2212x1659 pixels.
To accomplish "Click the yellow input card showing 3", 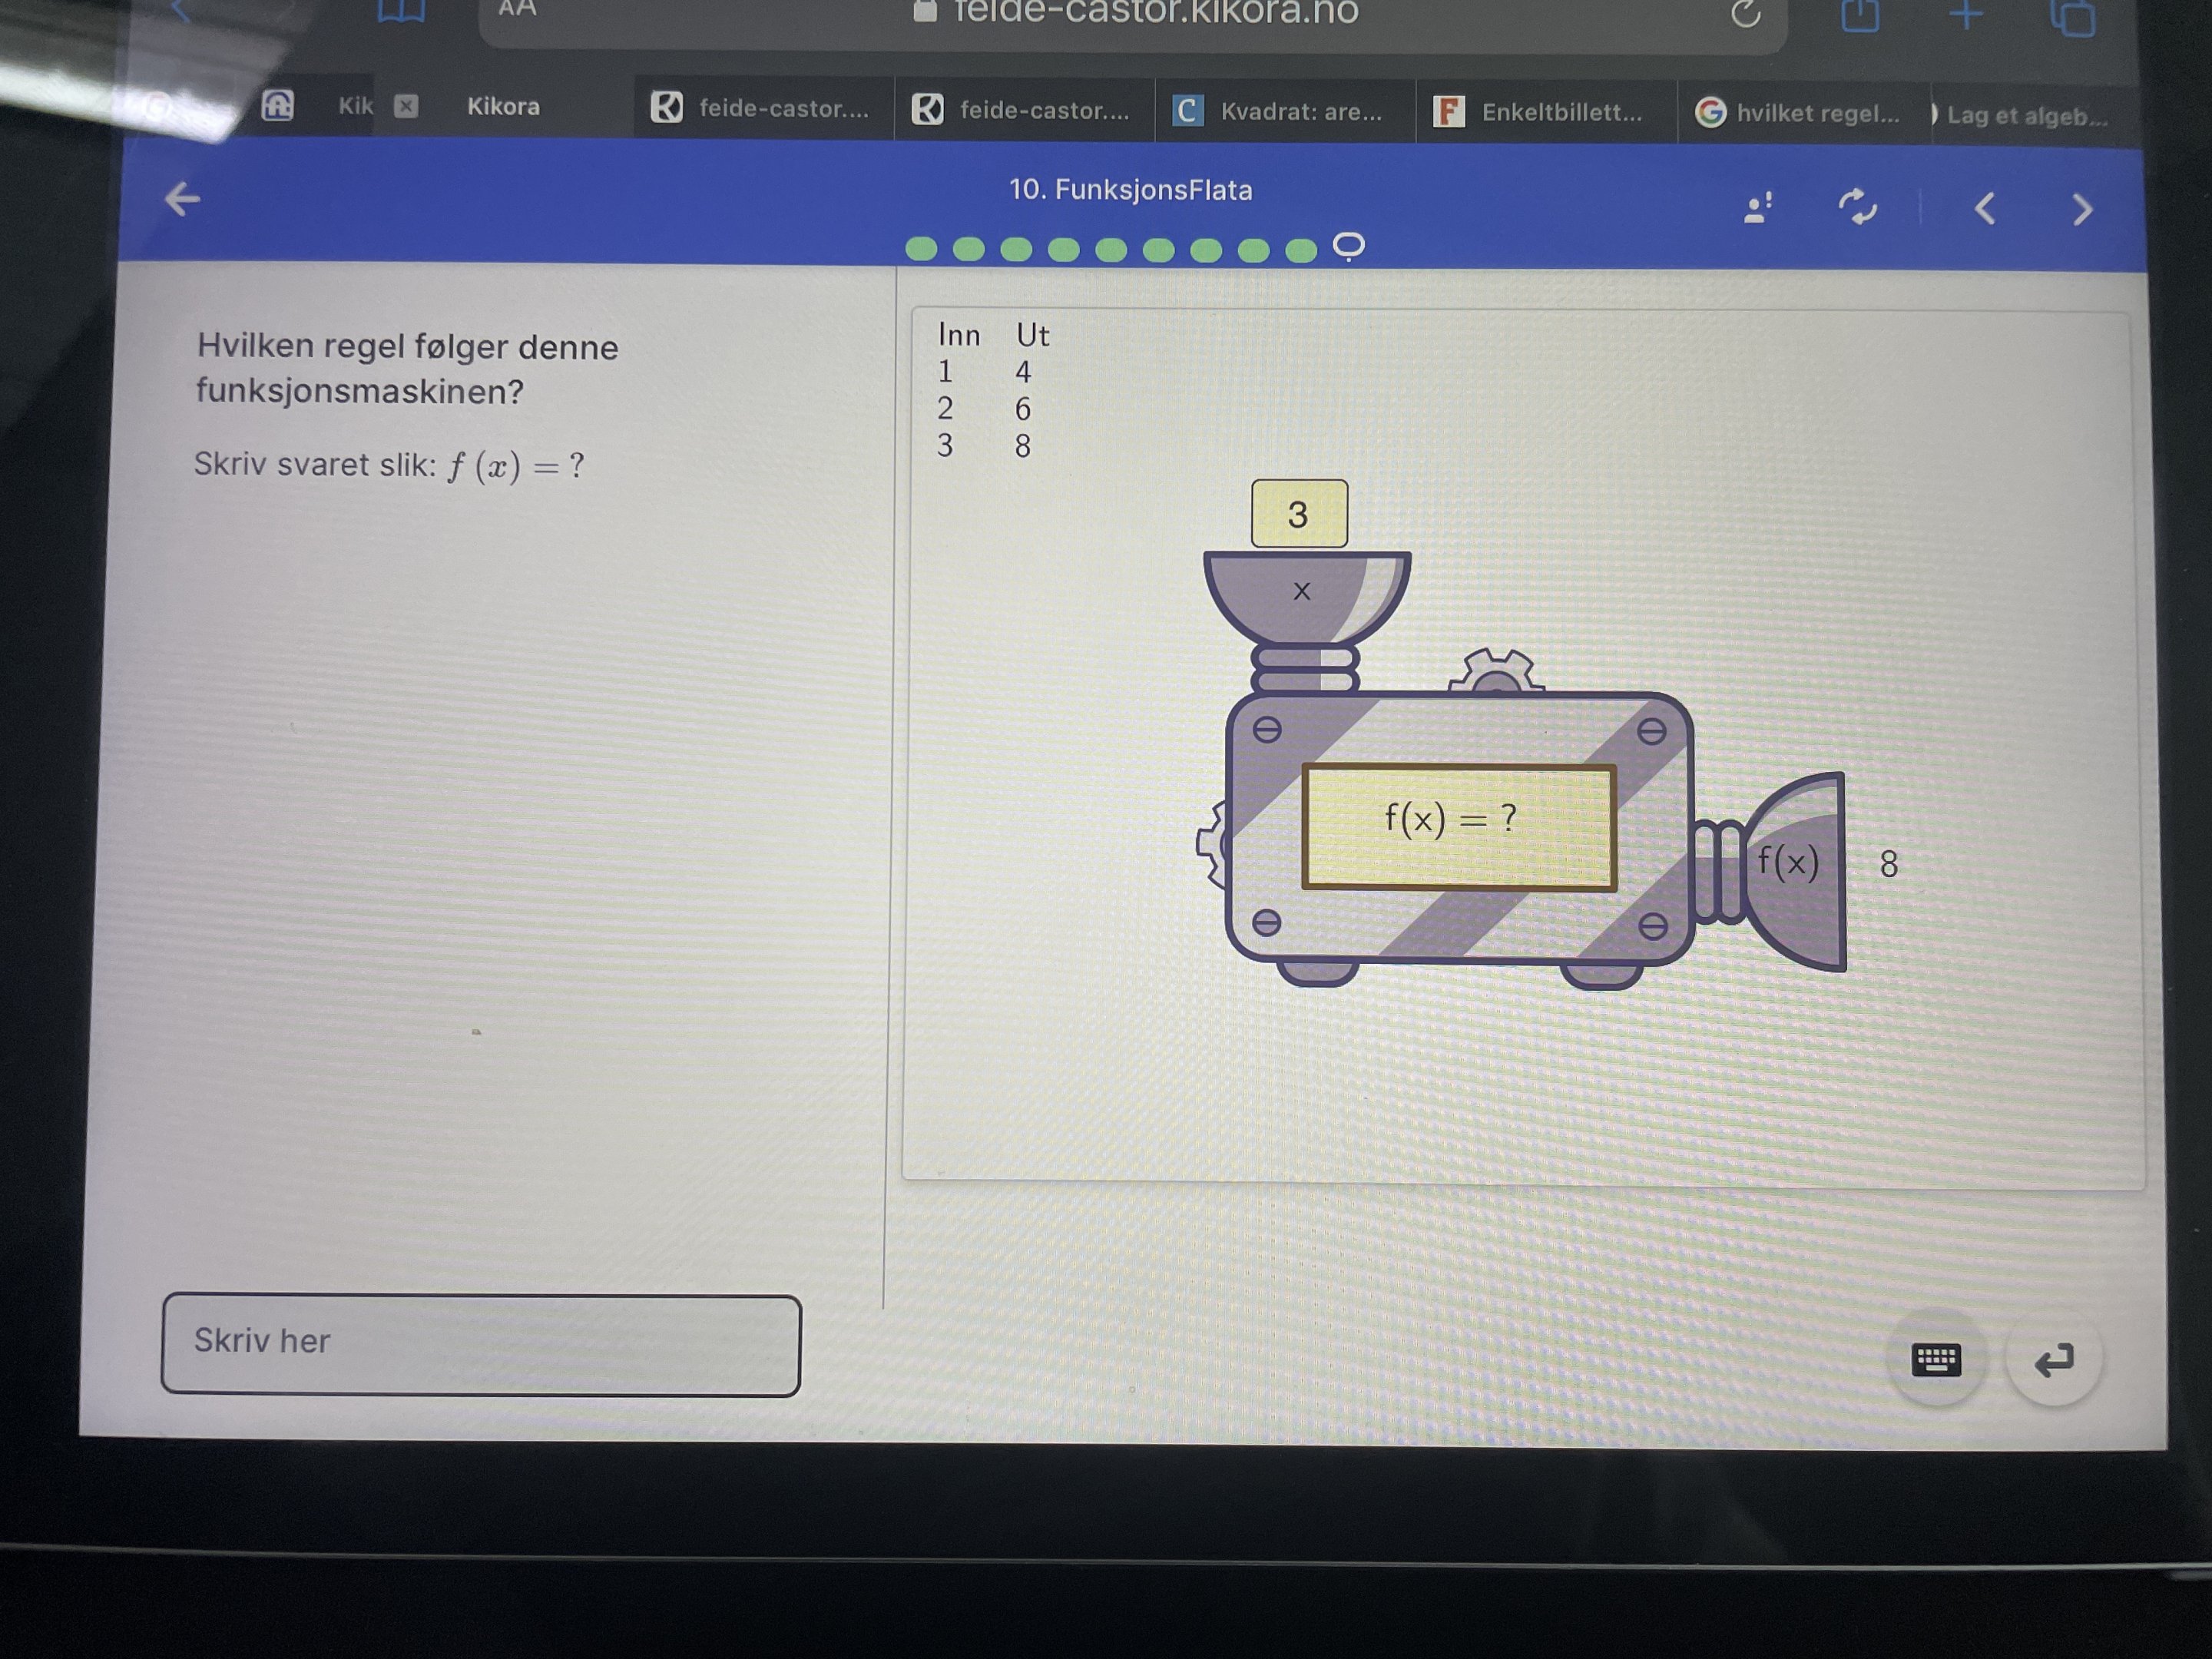I will coord(1298,514).
